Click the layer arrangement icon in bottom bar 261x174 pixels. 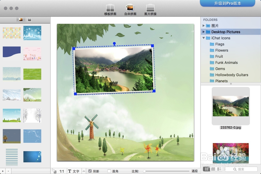(x=54, y=171)
